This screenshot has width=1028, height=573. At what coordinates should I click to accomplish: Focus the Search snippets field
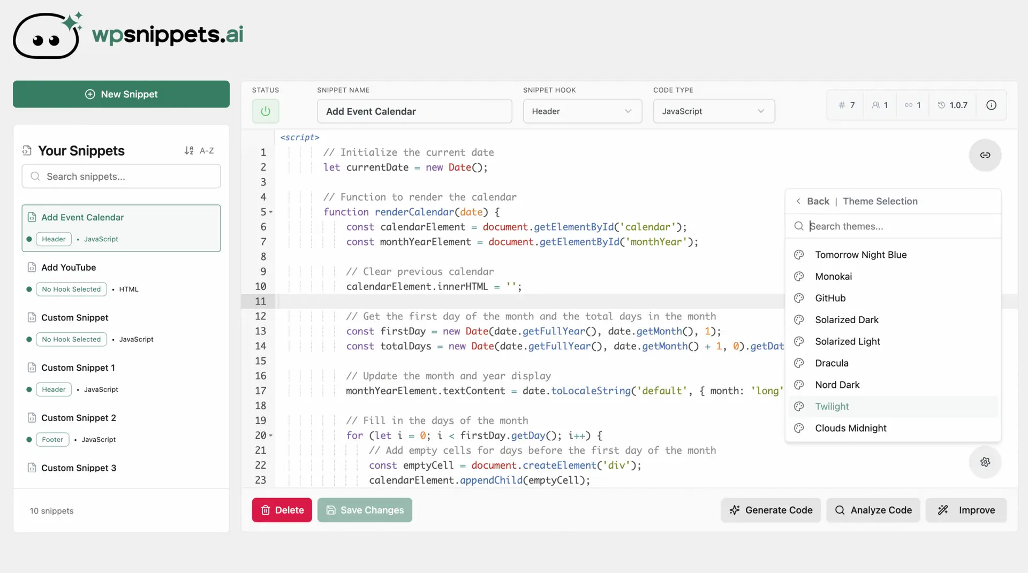coord(121,177)
